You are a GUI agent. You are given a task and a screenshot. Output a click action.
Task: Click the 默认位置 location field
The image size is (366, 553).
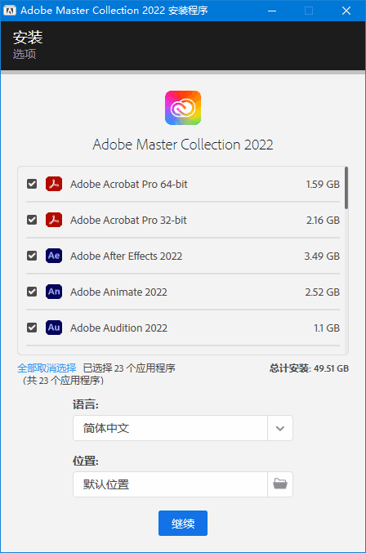coord(170,484)
